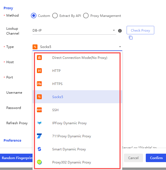
Task: Click the Preference section heading
Action: (x=12, y=140)
